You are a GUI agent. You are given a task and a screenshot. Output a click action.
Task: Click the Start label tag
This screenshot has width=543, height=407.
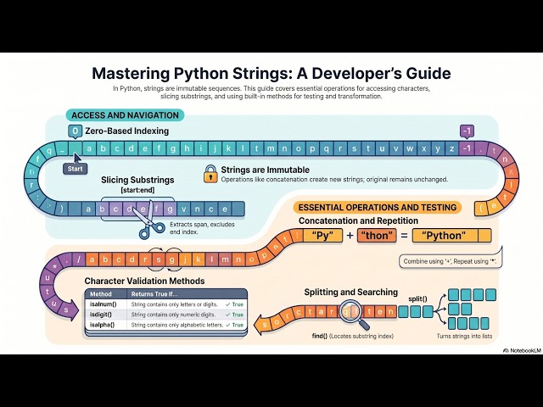(76, 169)
